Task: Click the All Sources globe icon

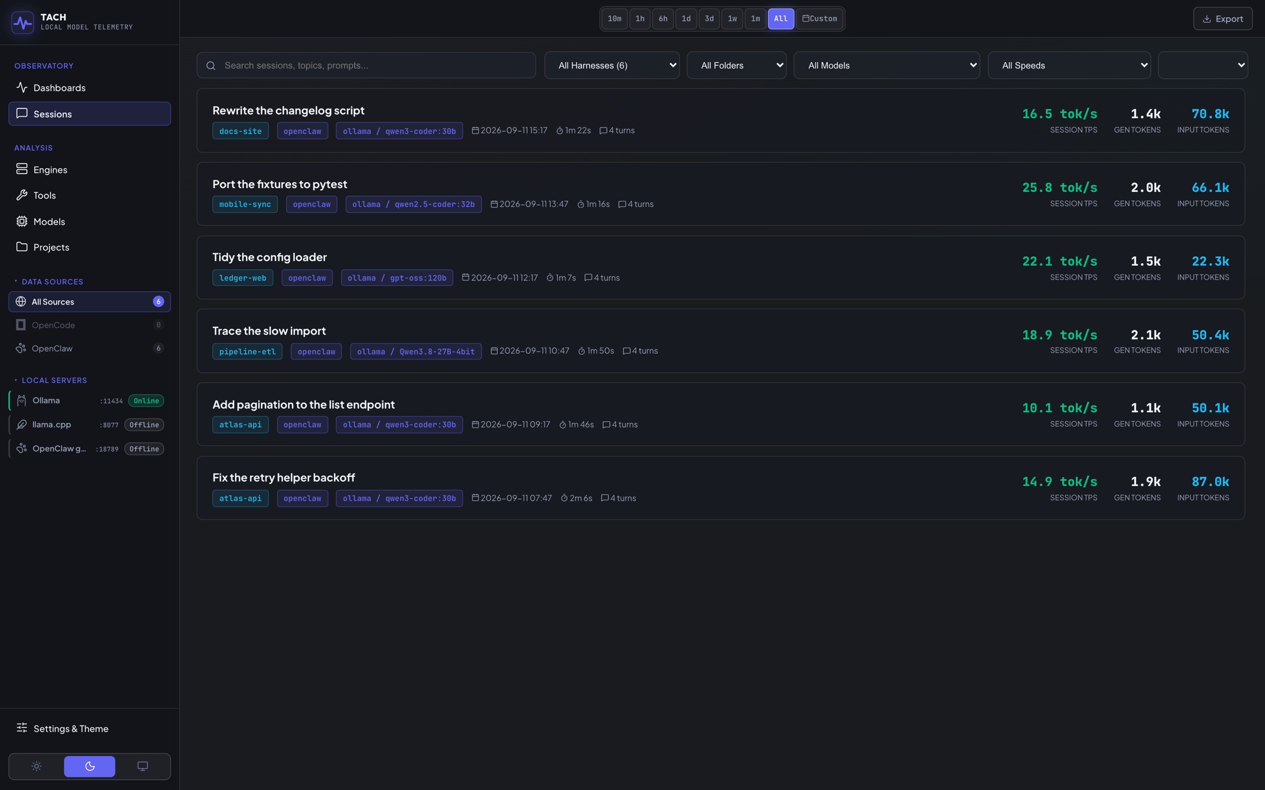Action: 21,302
